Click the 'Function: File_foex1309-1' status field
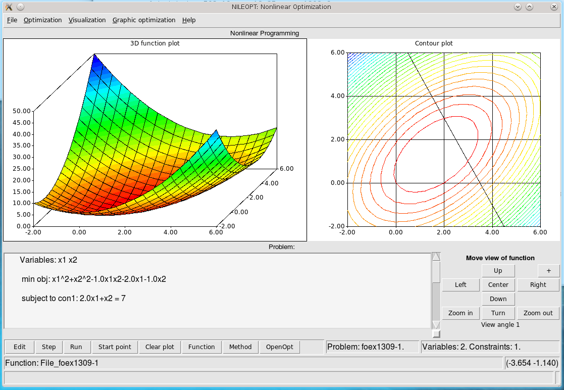The image size is (564, 390). point(253,363)
